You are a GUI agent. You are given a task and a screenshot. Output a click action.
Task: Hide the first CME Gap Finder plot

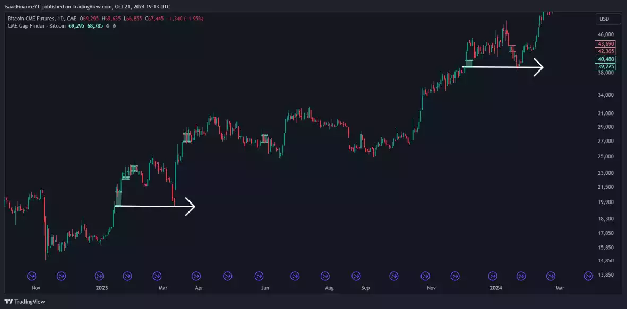pyautogui.click(x=107, y=25)
